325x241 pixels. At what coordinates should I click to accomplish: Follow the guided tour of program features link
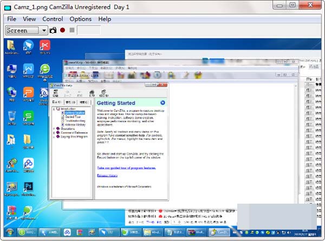[126, 168]
